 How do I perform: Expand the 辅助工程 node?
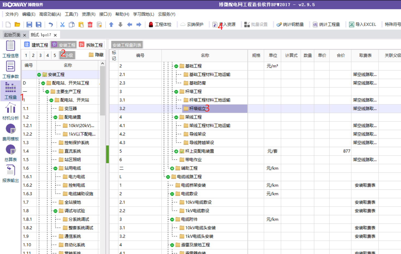[172, 168]
